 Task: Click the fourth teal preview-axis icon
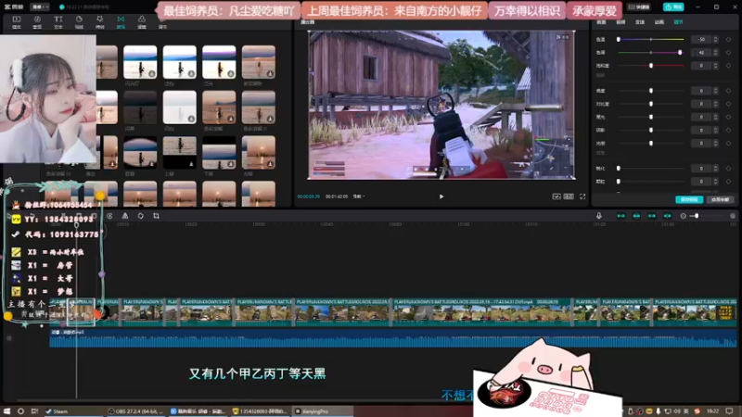point(667,216)
